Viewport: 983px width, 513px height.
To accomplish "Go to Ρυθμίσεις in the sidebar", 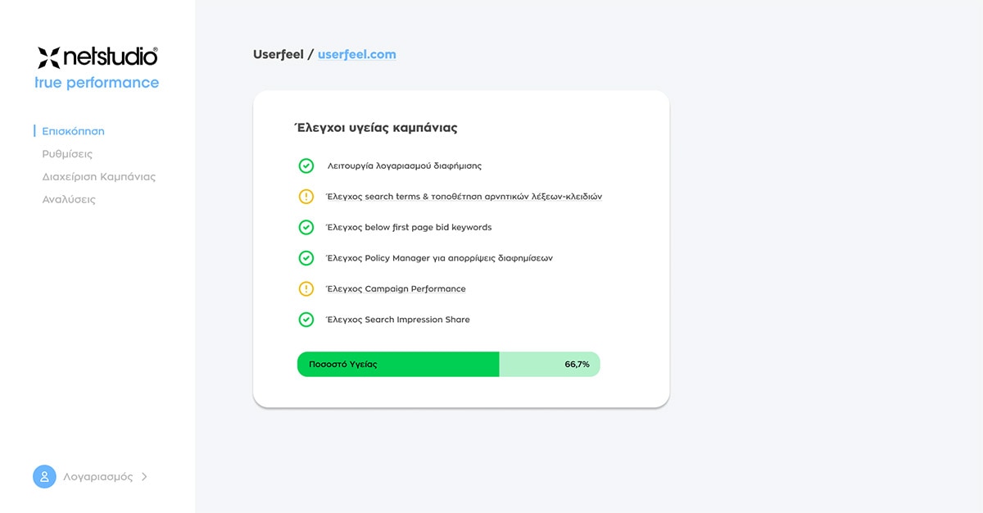I will point(67,154).
